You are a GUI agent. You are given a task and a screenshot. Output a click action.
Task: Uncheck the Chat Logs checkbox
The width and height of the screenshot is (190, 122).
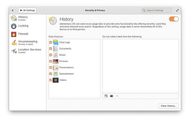coord(50,42)
